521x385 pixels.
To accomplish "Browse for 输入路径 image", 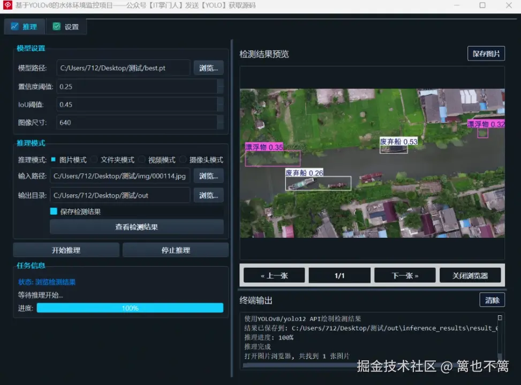I will [208, 176].
